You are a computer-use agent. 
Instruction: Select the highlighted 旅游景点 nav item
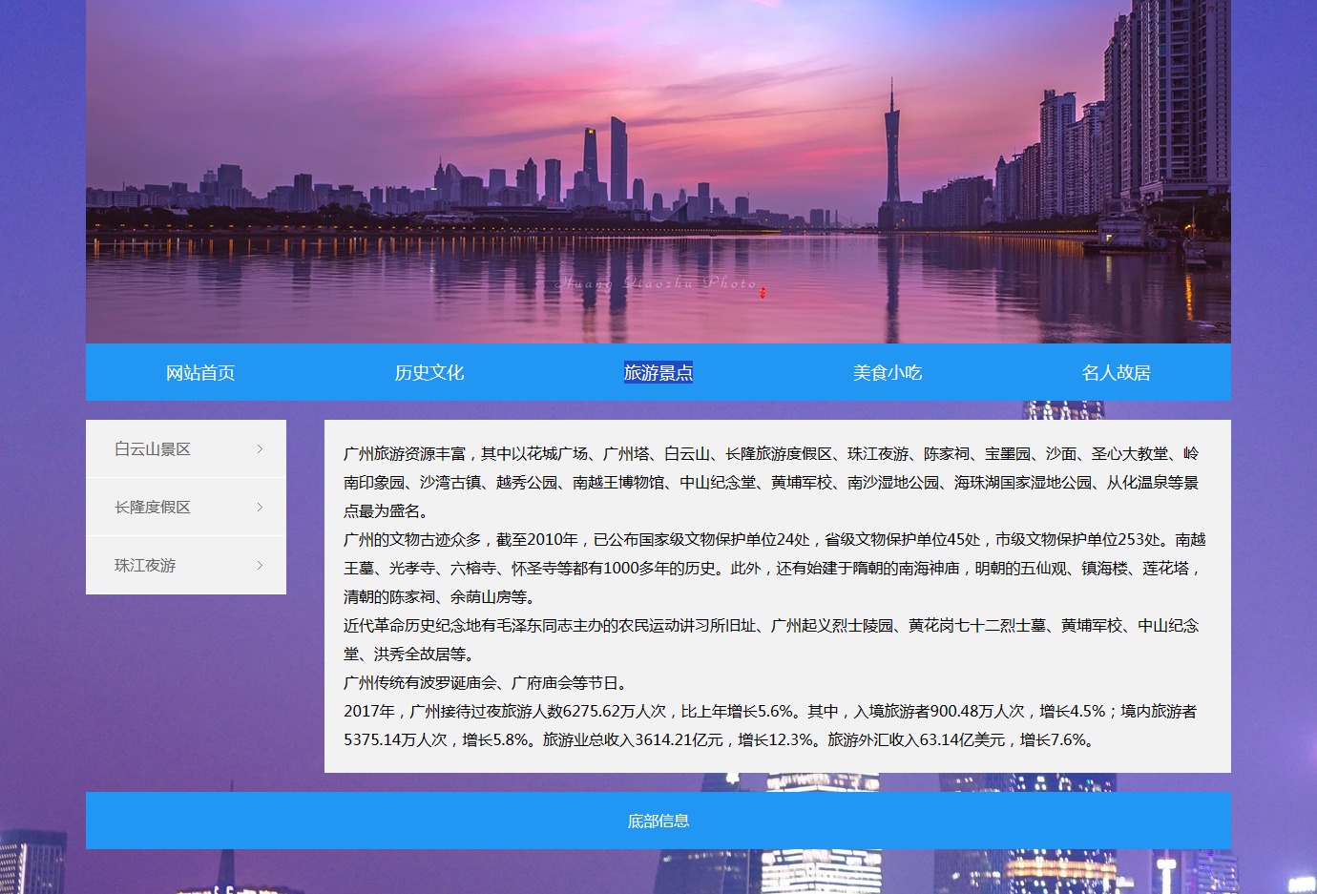point(658,372)
